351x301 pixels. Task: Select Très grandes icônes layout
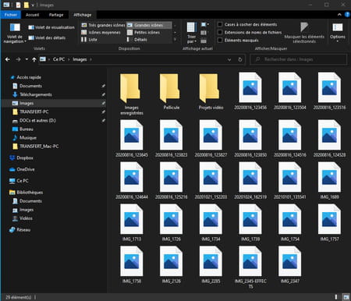(103, 25)
